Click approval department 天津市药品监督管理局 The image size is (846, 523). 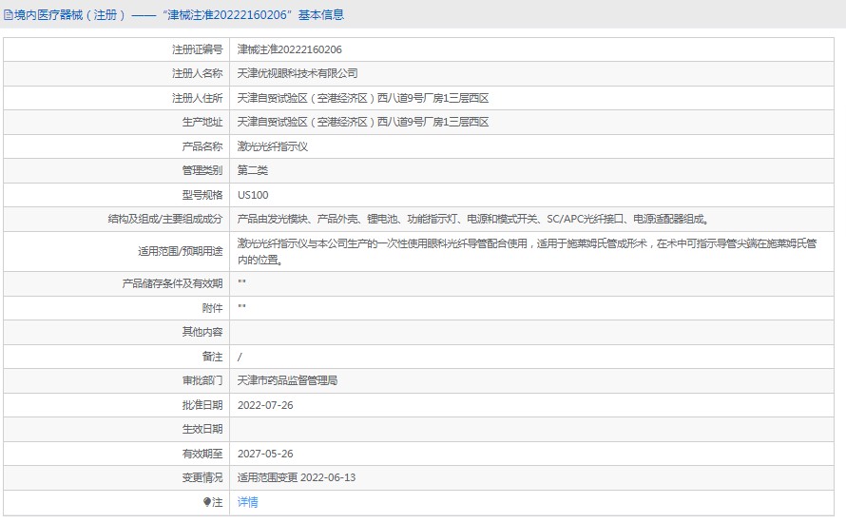point(287,380)
